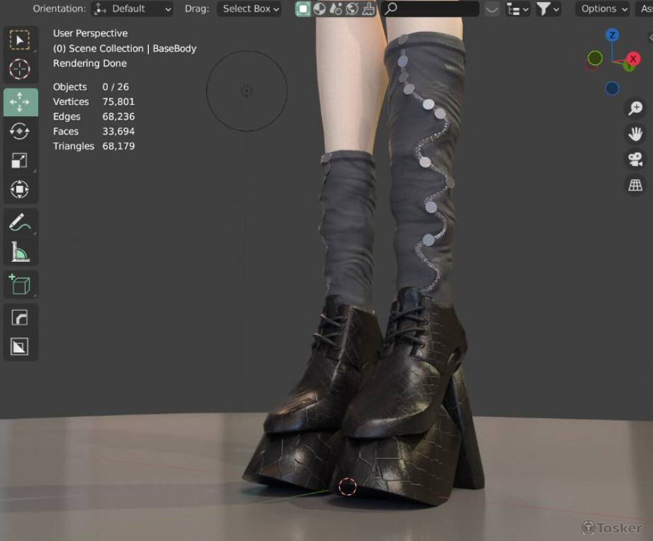Screen dimensions: 653x541
Task: Activate the 3D Cursor tool
Action: tap(20, 69)
